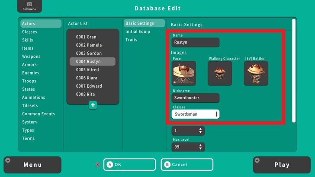
Task: Adjust the Max Level stepper arrows
Action: click(200, 147)
